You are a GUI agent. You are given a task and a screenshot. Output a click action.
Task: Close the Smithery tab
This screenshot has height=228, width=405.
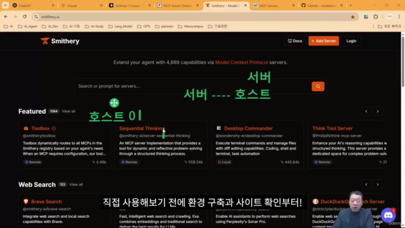click(246, 6)
